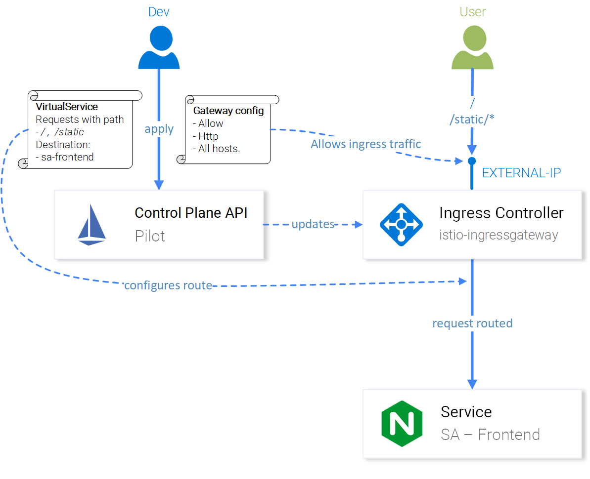Click the 'request routed' label
Image resolution: width=590 pixels, height=479 pixels.
[472, 323]
